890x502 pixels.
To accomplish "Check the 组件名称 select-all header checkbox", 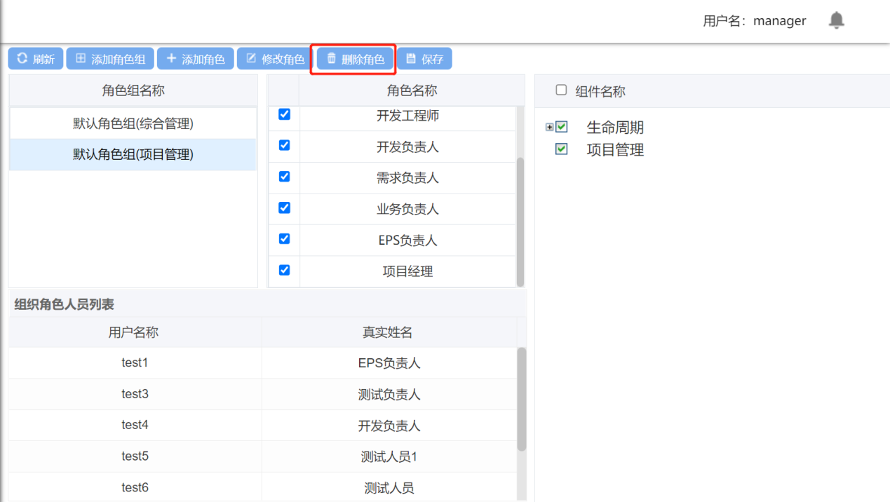I will tap(561, 90).
